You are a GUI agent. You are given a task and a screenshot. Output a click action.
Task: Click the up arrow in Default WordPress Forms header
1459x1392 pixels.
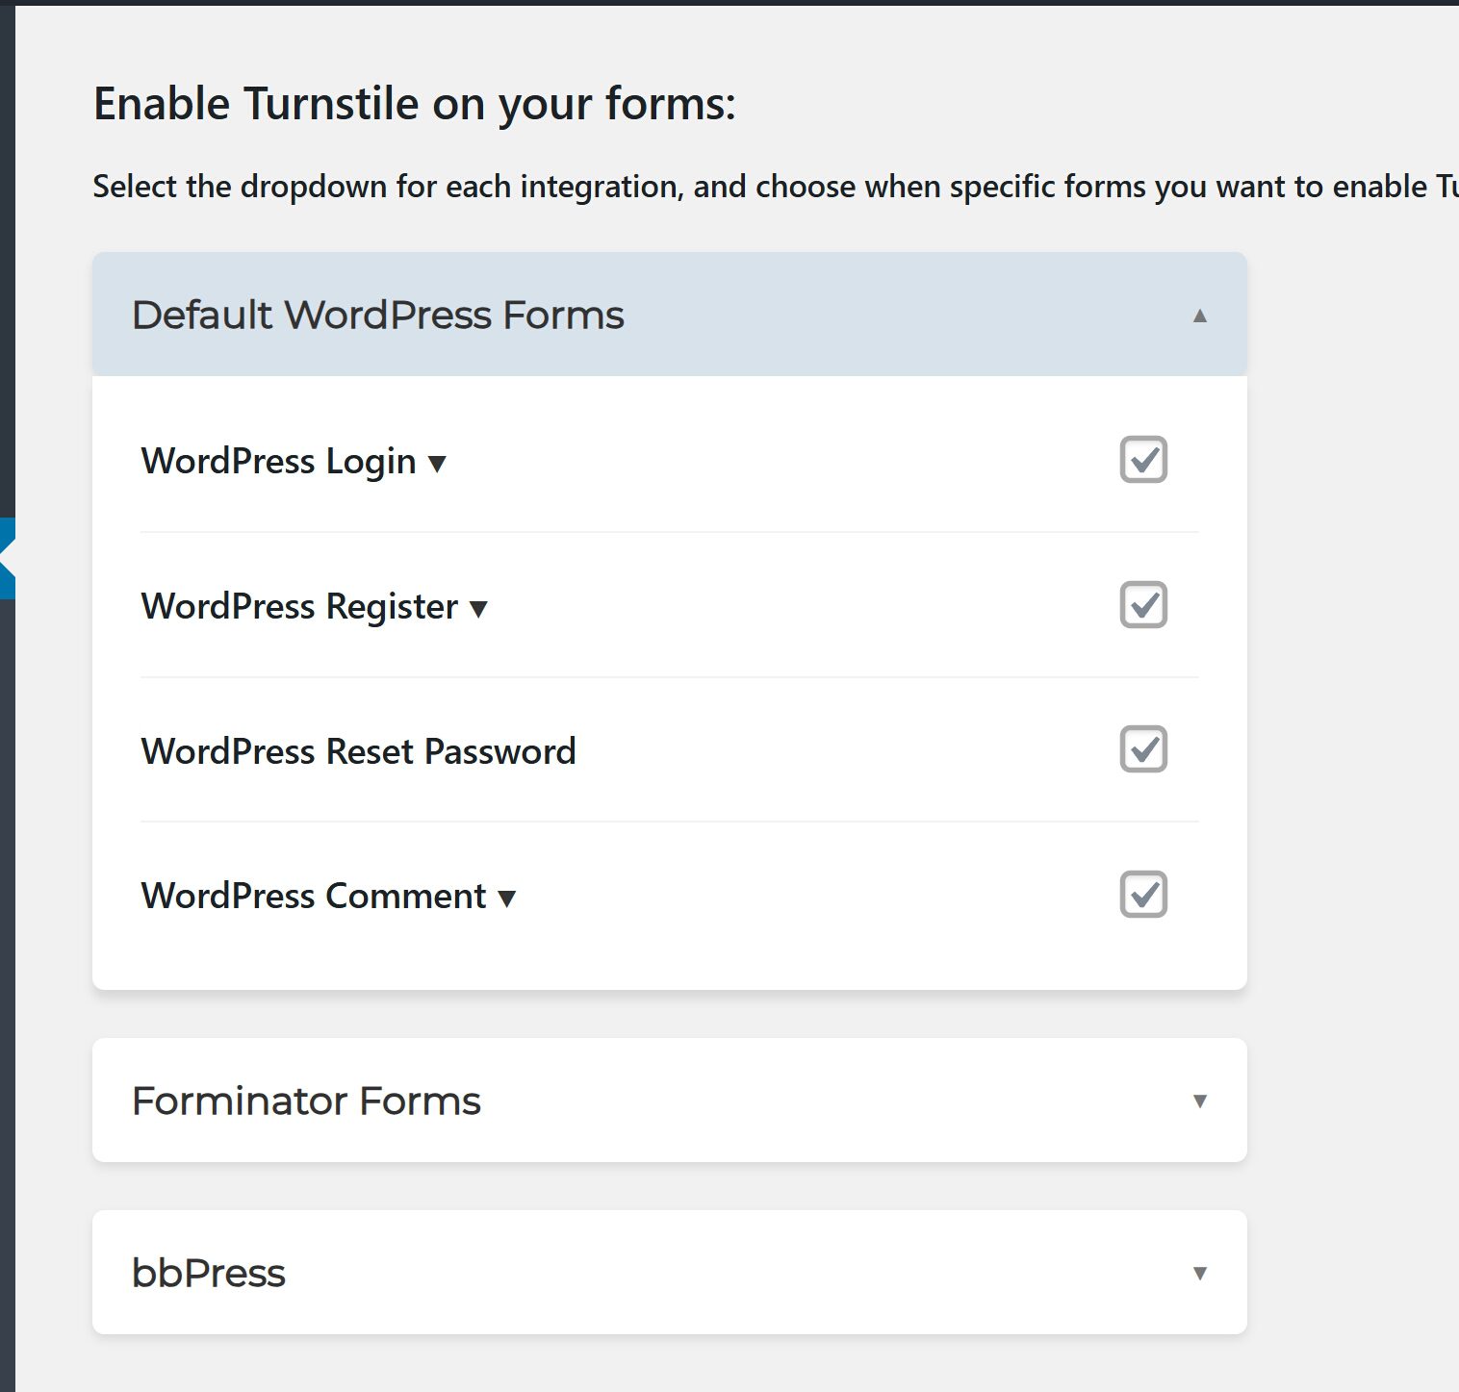point(1200,316)
